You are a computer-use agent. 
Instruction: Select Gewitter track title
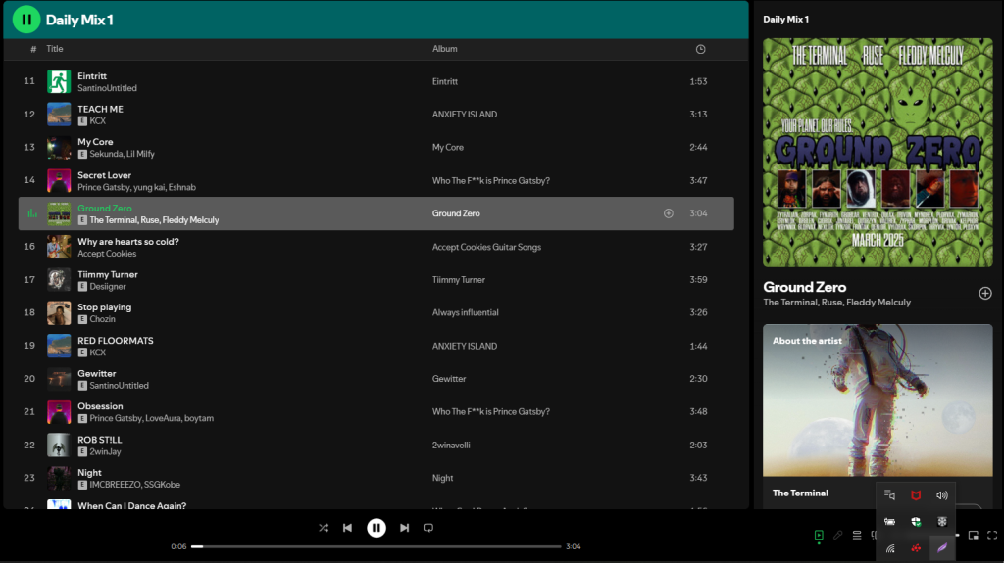point(97,373)
